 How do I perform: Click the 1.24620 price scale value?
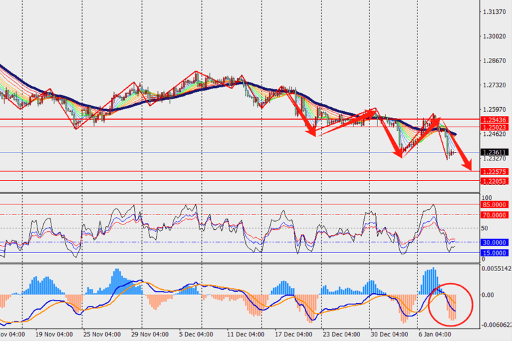[x=495, y=134]
